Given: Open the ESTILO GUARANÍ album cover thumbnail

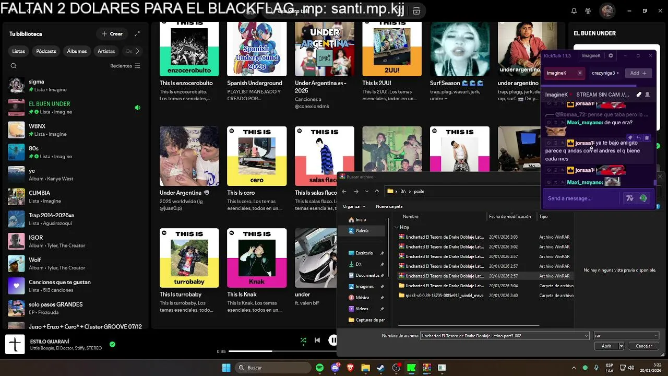Looking at the screenshot, I should click(x=15, y=344).
